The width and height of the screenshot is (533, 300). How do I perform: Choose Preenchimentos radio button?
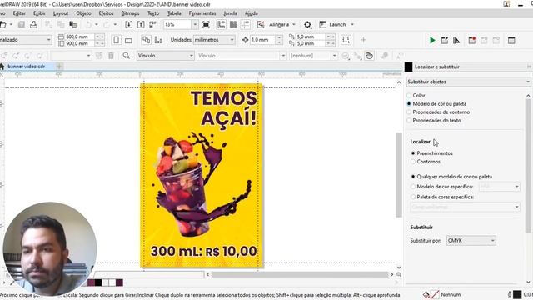(x=413, y=153)
